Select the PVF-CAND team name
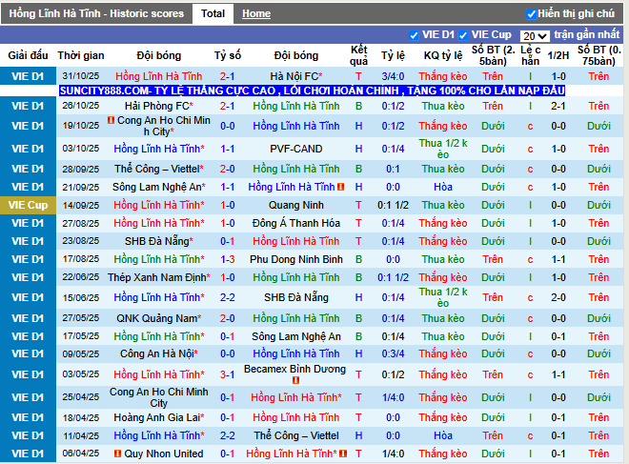This screenshot has width=629, height=464. pyautogui.click(x=296, y=149)
